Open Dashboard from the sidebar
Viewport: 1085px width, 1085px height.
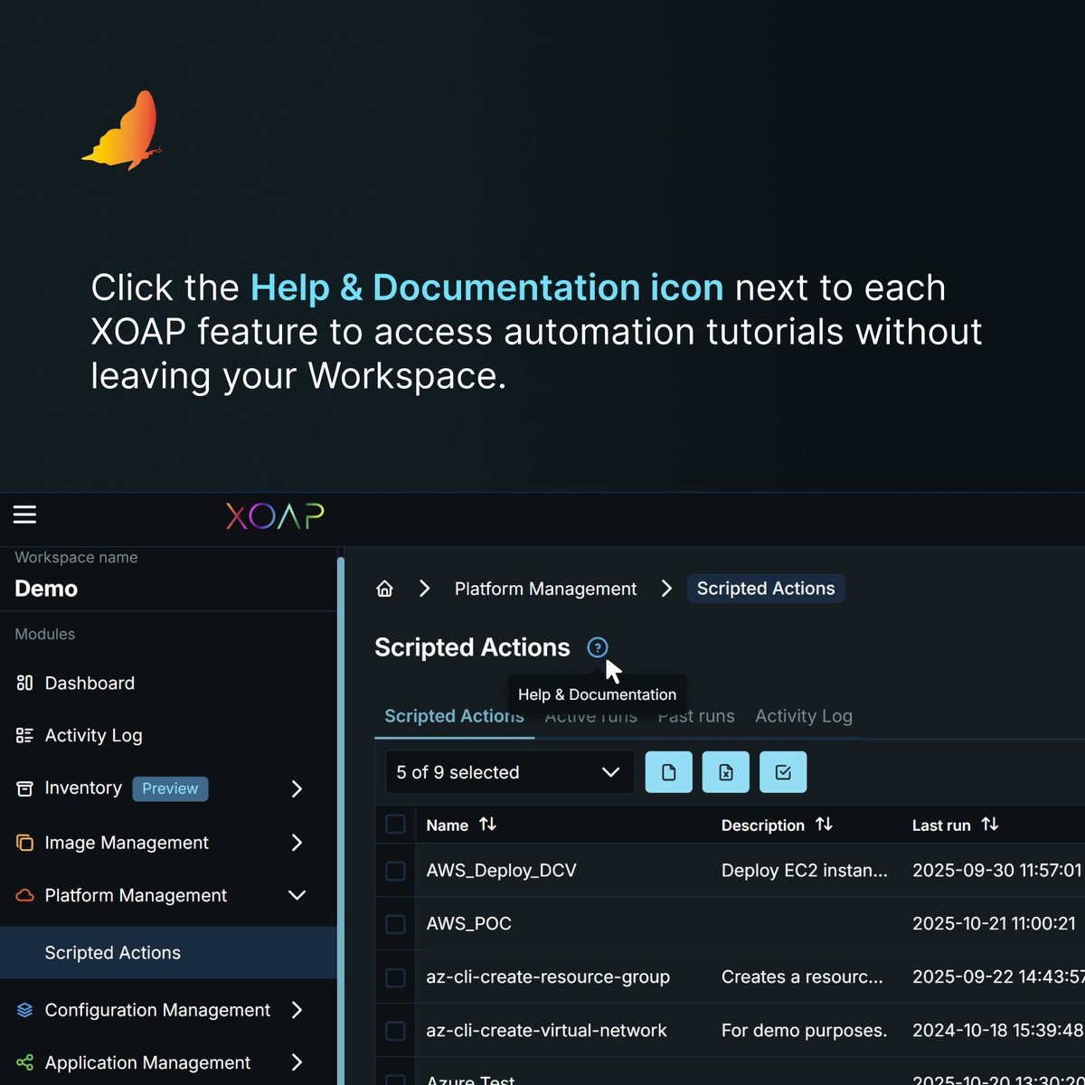pos(90,683)
